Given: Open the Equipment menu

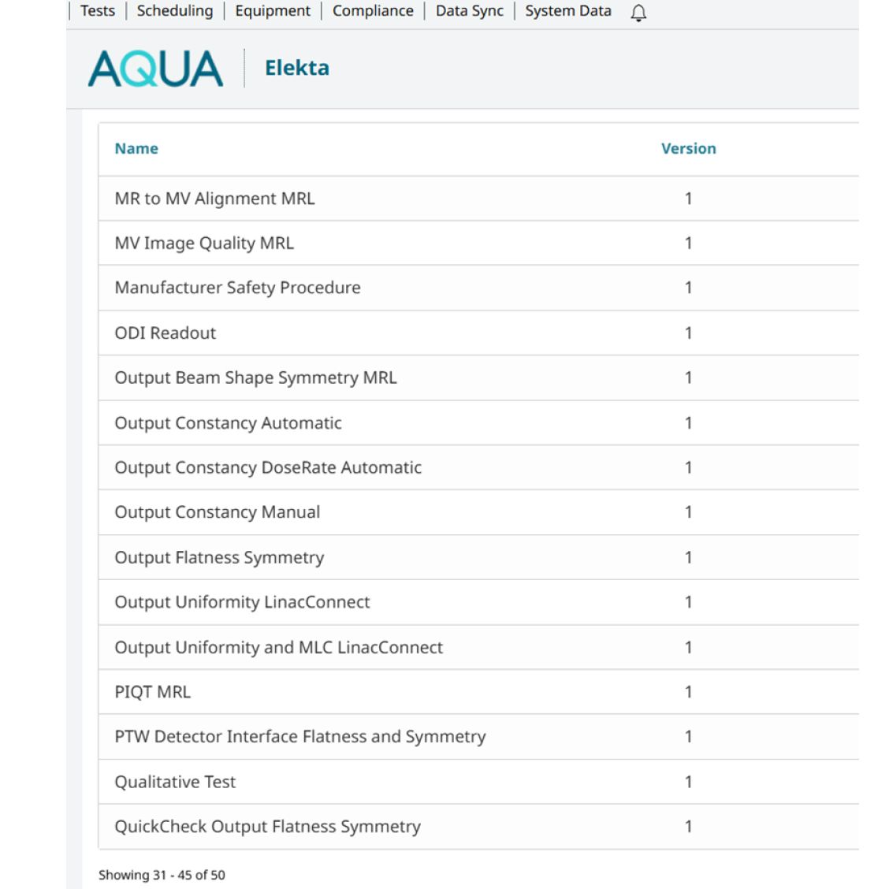Looking at the screenshot, I should (273, 10).
